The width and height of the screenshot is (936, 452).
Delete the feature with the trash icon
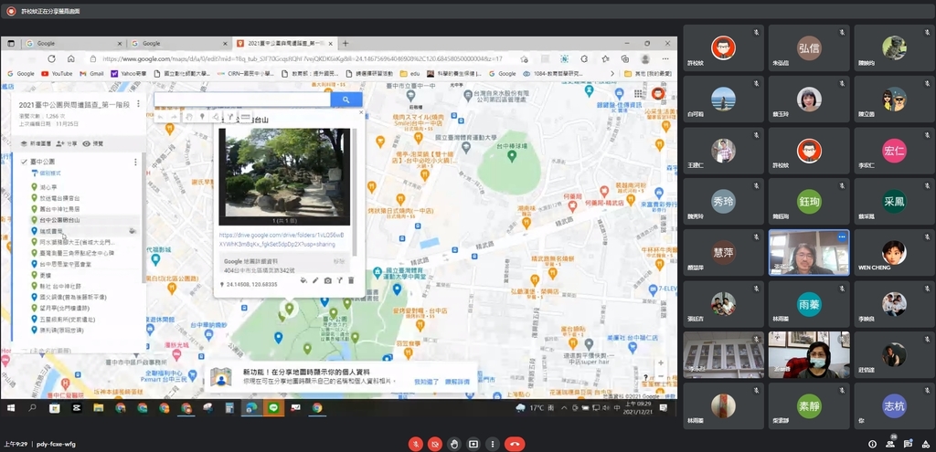[351, 280]
